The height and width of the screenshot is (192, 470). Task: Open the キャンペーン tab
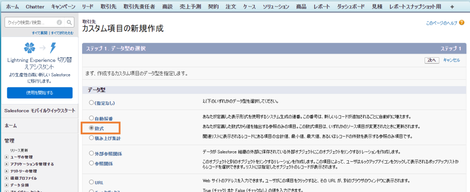click(x=63, y=6)
